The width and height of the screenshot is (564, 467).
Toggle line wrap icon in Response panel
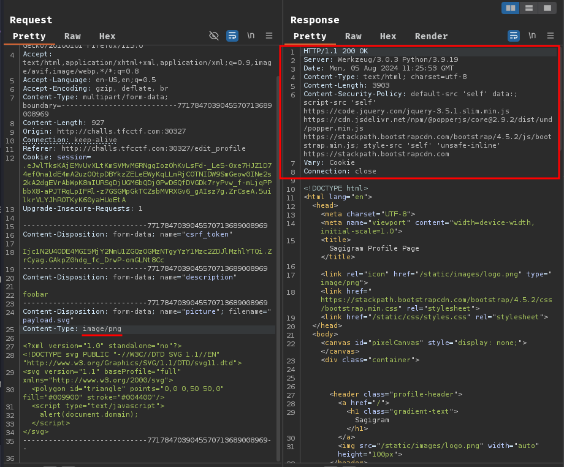click(514, 36)
